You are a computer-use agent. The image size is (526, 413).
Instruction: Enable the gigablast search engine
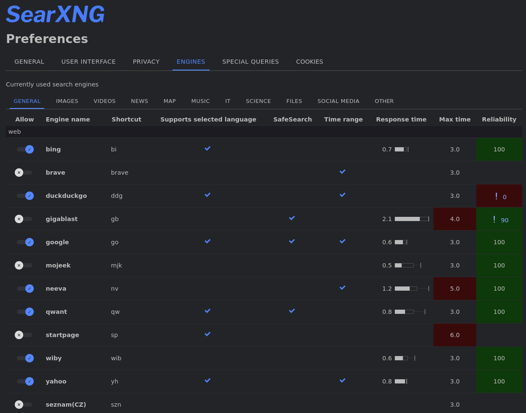tap(23, 219)
